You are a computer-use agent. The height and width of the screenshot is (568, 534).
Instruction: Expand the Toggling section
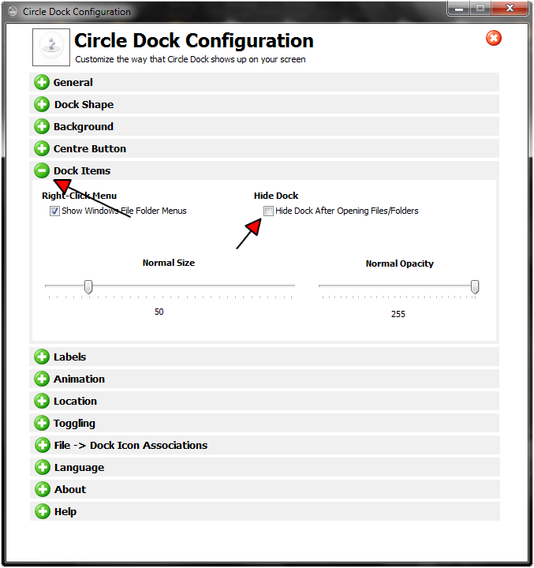(74, 424)
